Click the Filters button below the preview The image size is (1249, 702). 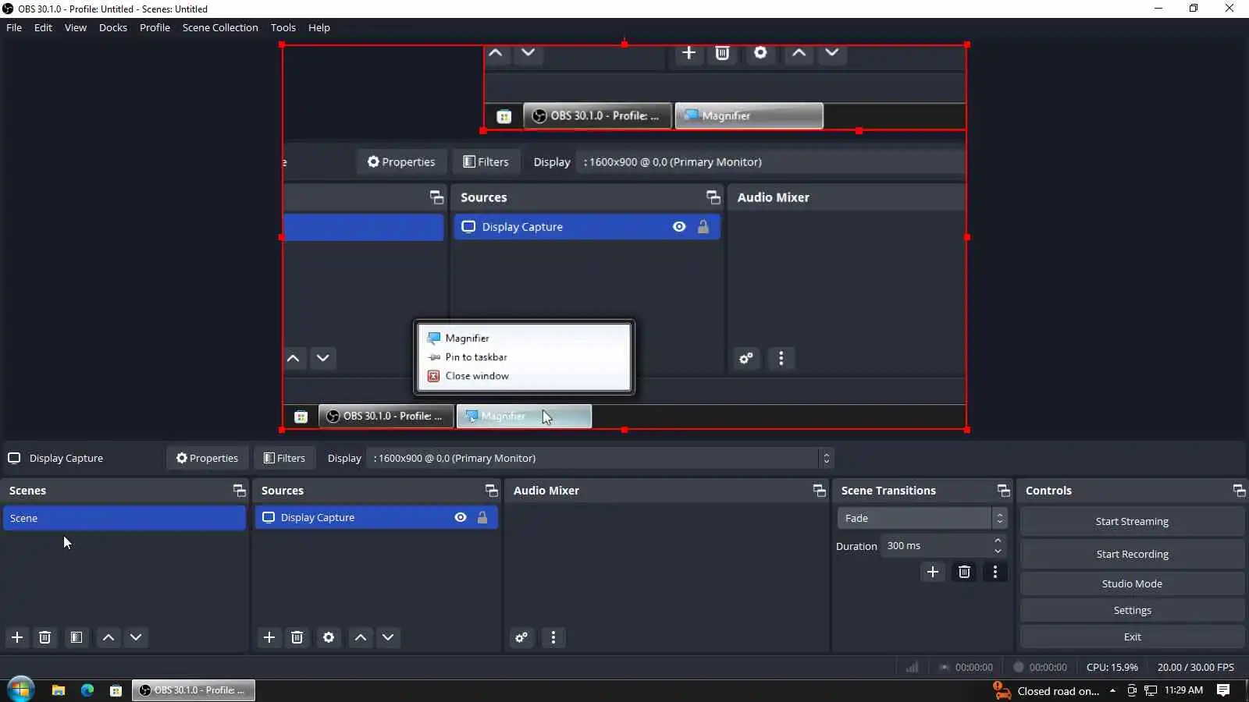(x=284, y=458)
